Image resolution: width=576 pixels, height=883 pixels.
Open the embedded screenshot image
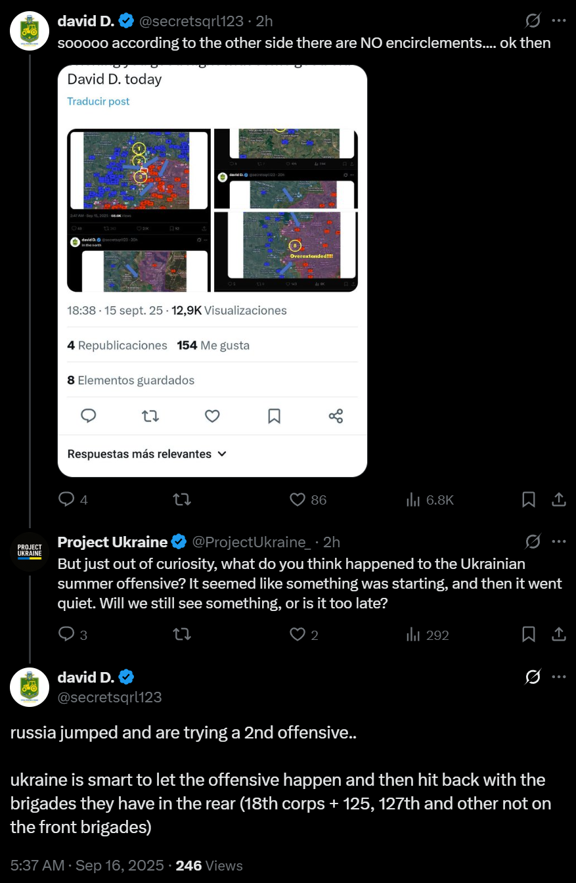coord(212,271)
